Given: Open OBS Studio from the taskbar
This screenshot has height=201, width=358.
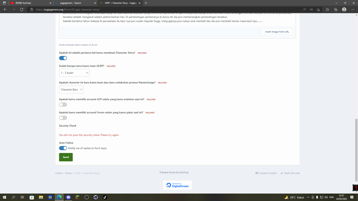Looking at the screenshot, I should pos(87,197).
